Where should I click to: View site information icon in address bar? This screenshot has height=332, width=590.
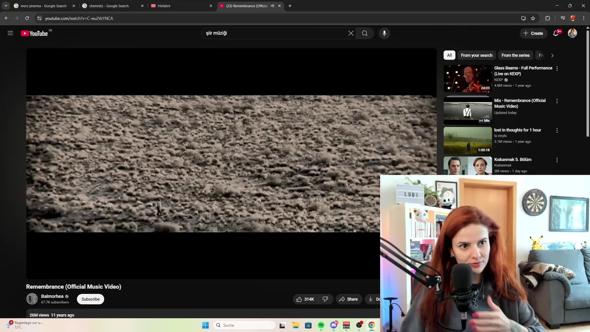(39, 18)
